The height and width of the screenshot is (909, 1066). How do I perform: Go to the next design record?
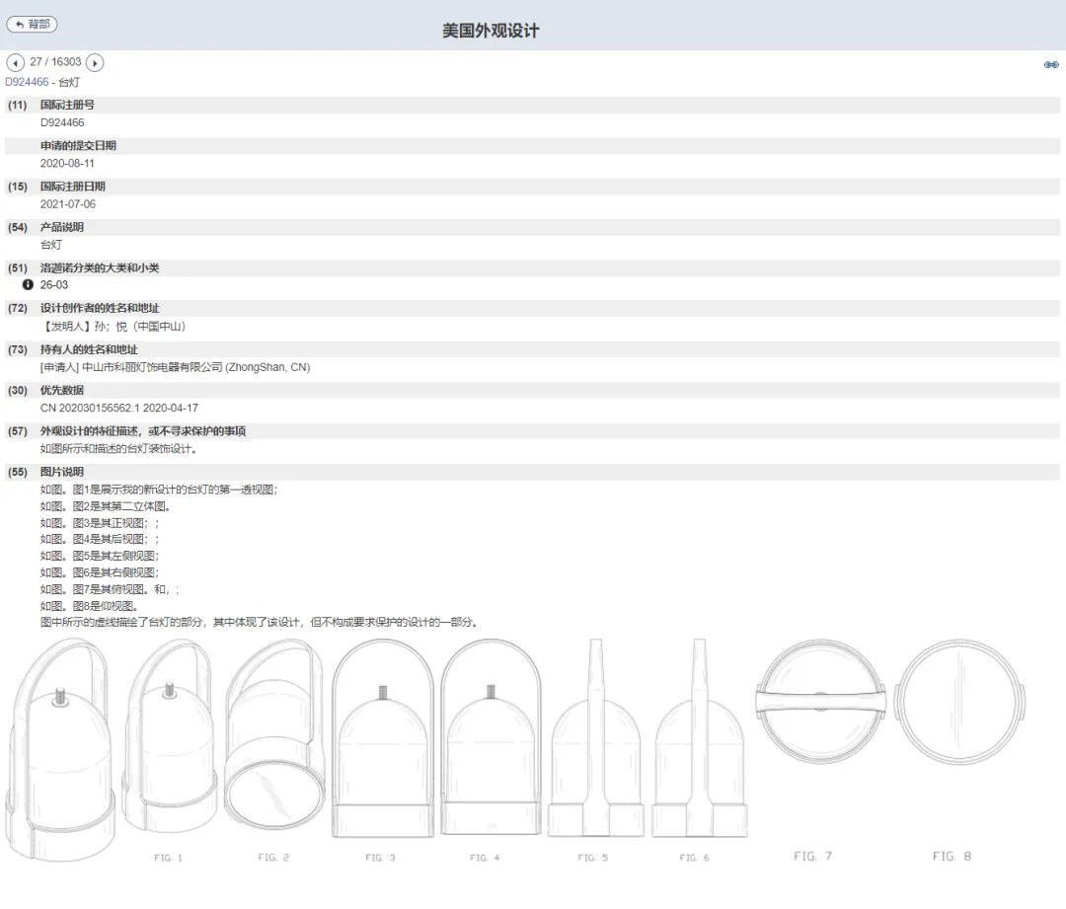[95, 63]
